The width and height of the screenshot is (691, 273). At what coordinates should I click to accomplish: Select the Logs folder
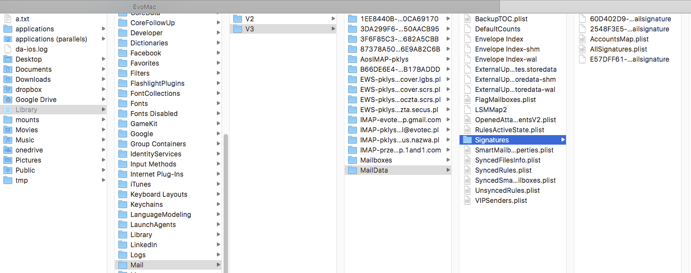138,255
